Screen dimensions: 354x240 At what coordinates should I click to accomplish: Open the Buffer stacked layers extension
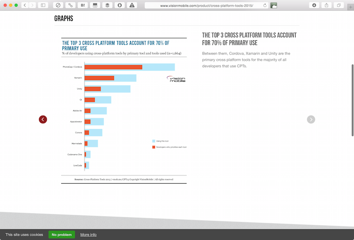point(108,5)
